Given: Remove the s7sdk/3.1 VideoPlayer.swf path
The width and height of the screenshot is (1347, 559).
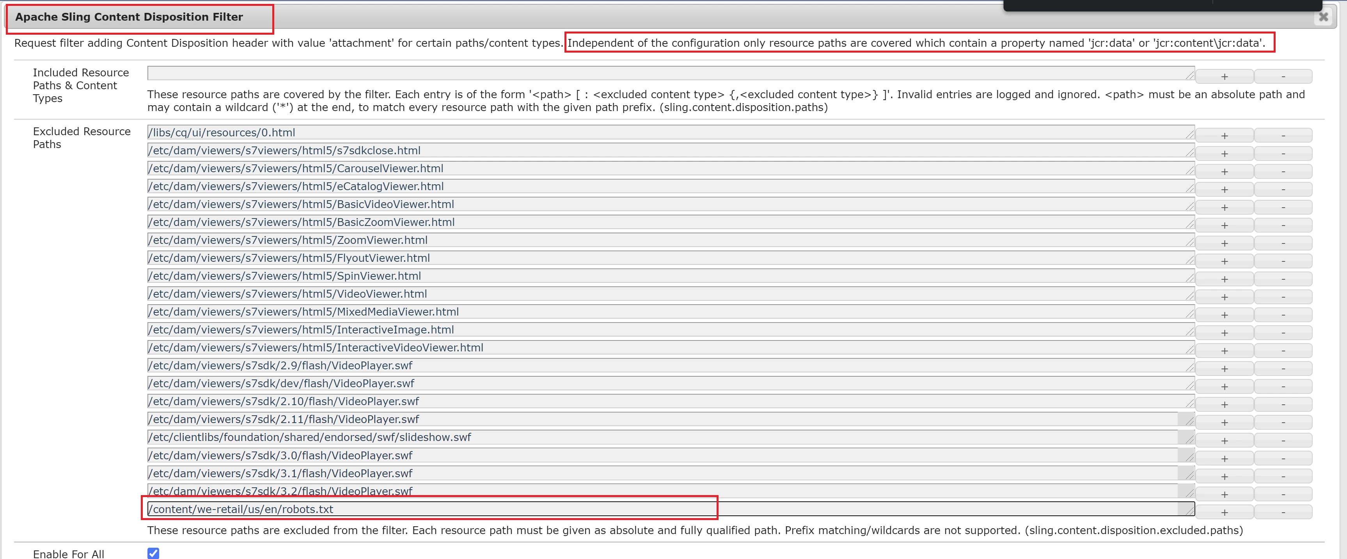Looking at the screenshot, I should click(x=1283, y=476).
